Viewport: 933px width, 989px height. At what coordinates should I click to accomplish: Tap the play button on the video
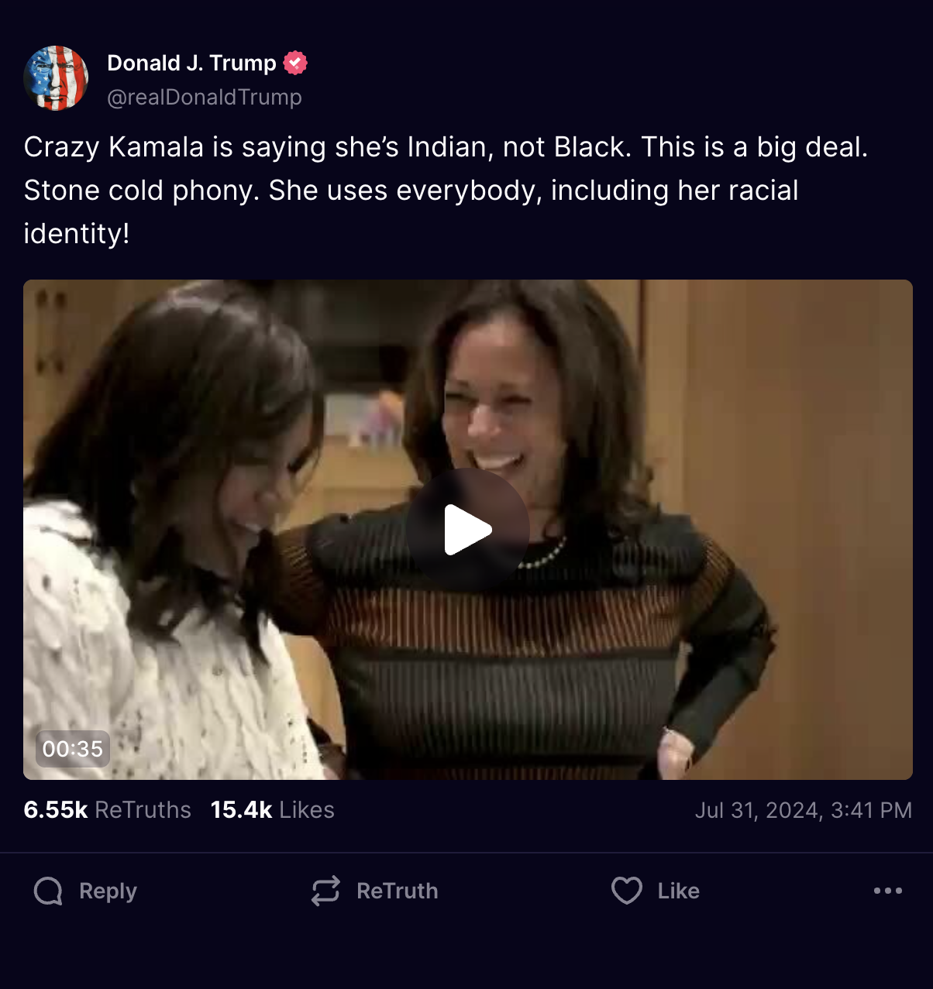point(467,528)
